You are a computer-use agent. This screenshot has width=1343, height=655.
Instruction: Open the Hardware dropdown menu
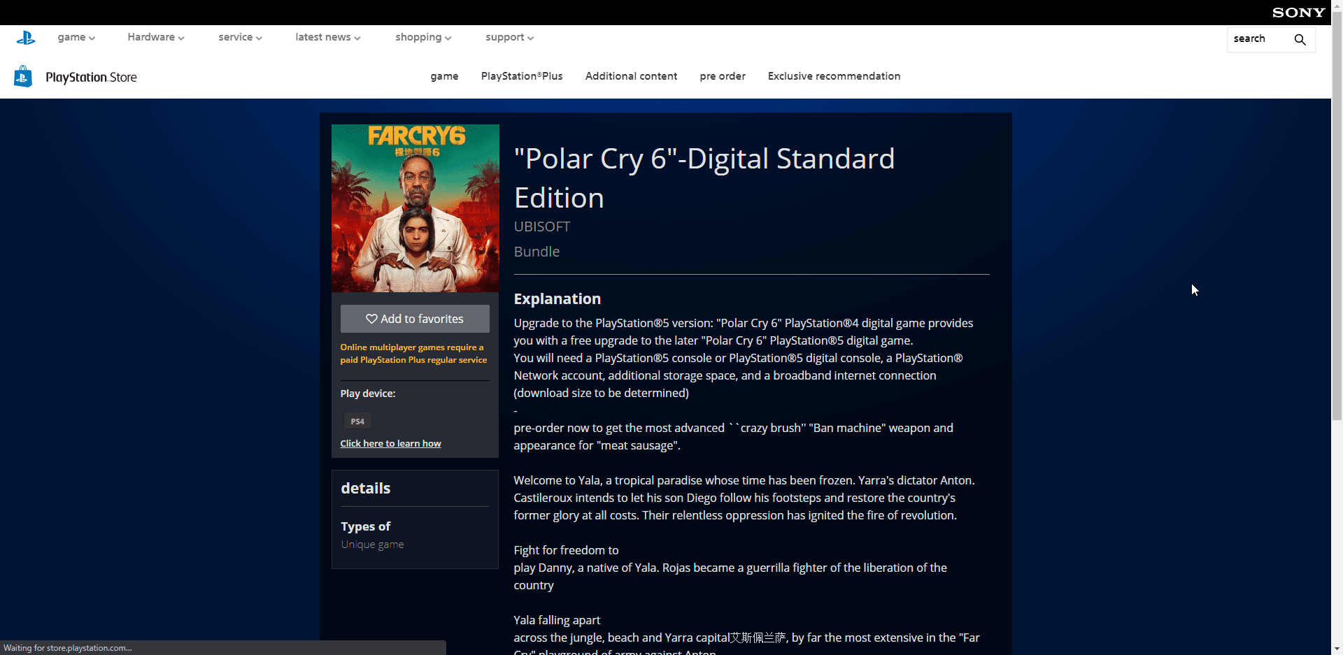pyautogui.click(x=155, y=38)
